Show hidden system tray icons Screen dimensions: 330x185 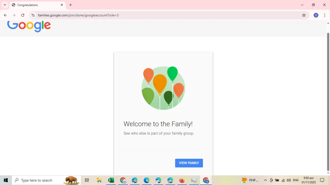click(x=265, y=180)
